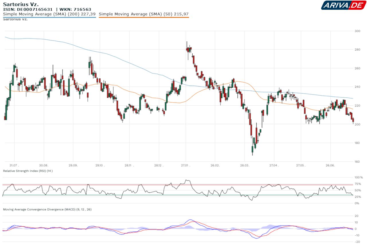Viewport: 367px width, 244px height.
Task: Click the 28.03. date label
Action: (244, 165)
